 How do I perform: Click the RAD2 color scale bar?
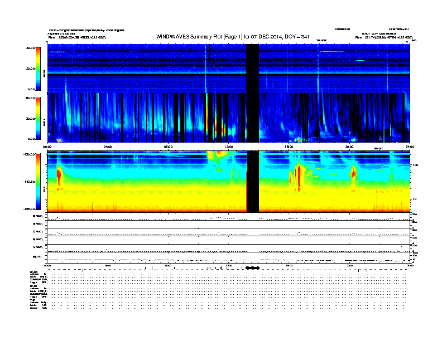(38, 69)
